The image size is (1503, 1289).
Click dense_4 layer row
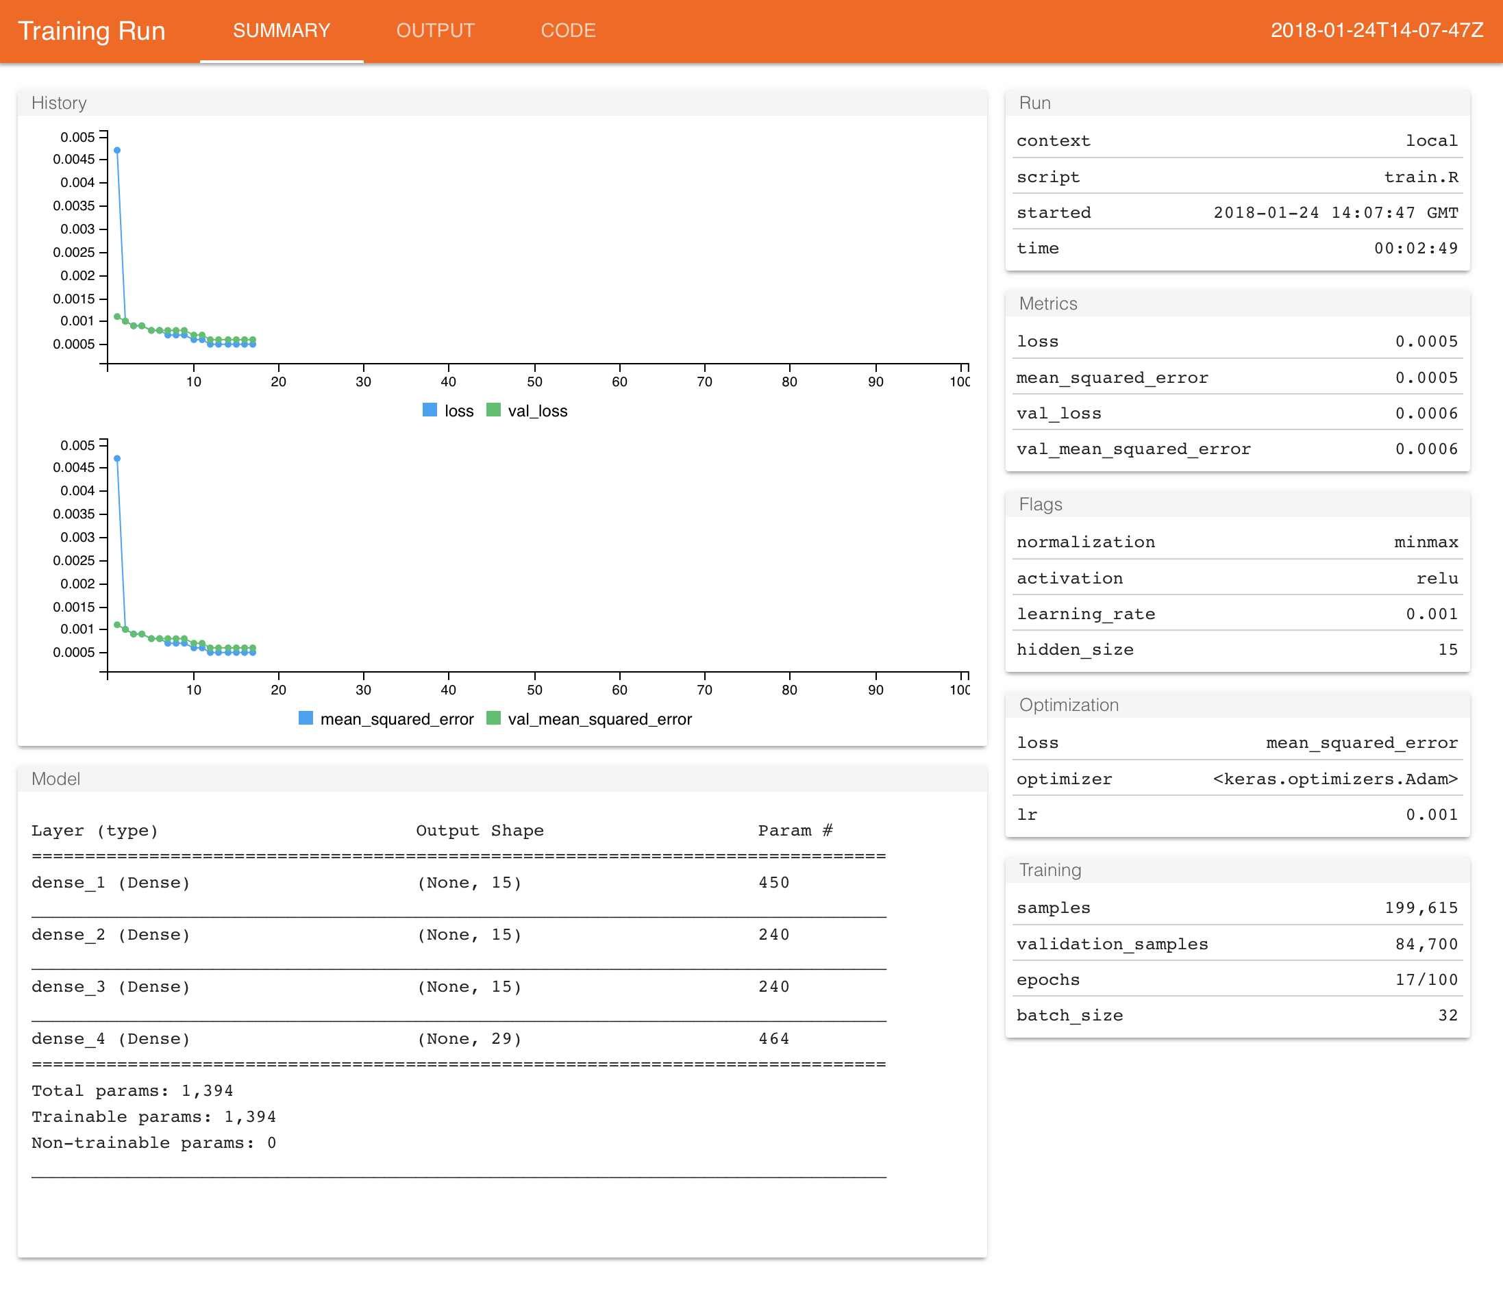(x=110, y=1039)
